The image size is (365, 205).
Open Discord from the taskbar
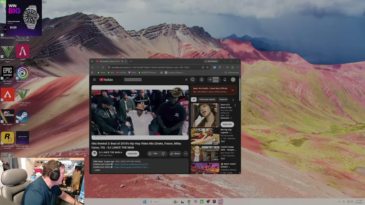220,202
